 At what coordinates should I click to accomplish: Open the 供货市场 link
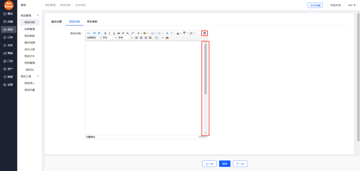pos(335,5)
